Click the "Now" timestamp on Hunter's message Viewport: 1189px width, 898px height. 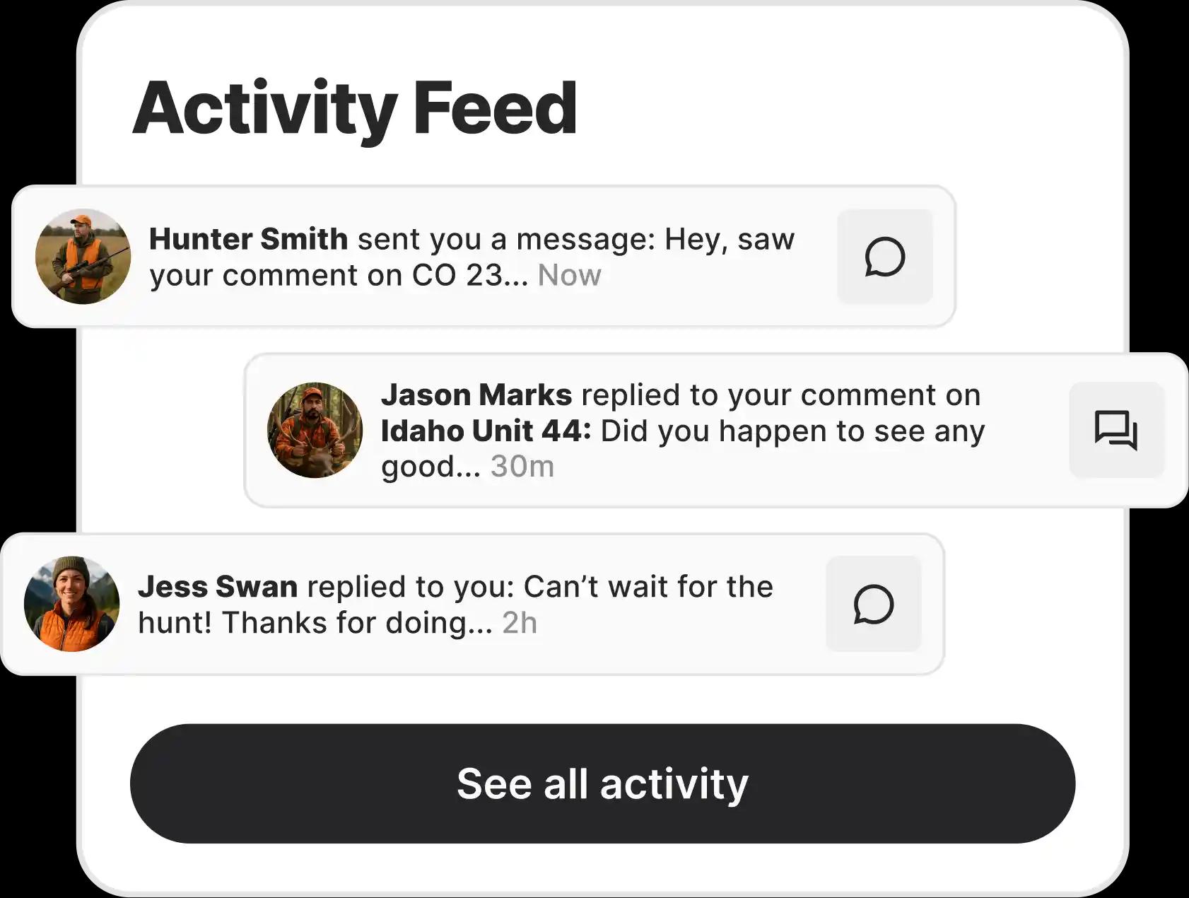click(569, 275)
